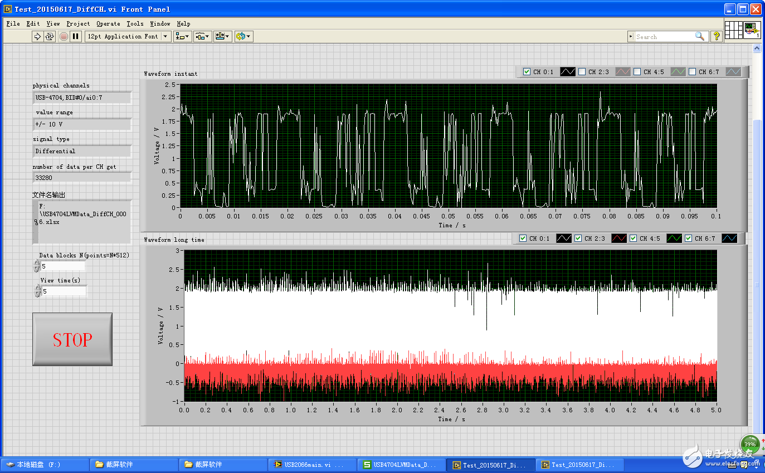765x473 pixels.
Task: Click the physical channels field USB-4704,BID#0/ai0:7
Action: (82, 97)
